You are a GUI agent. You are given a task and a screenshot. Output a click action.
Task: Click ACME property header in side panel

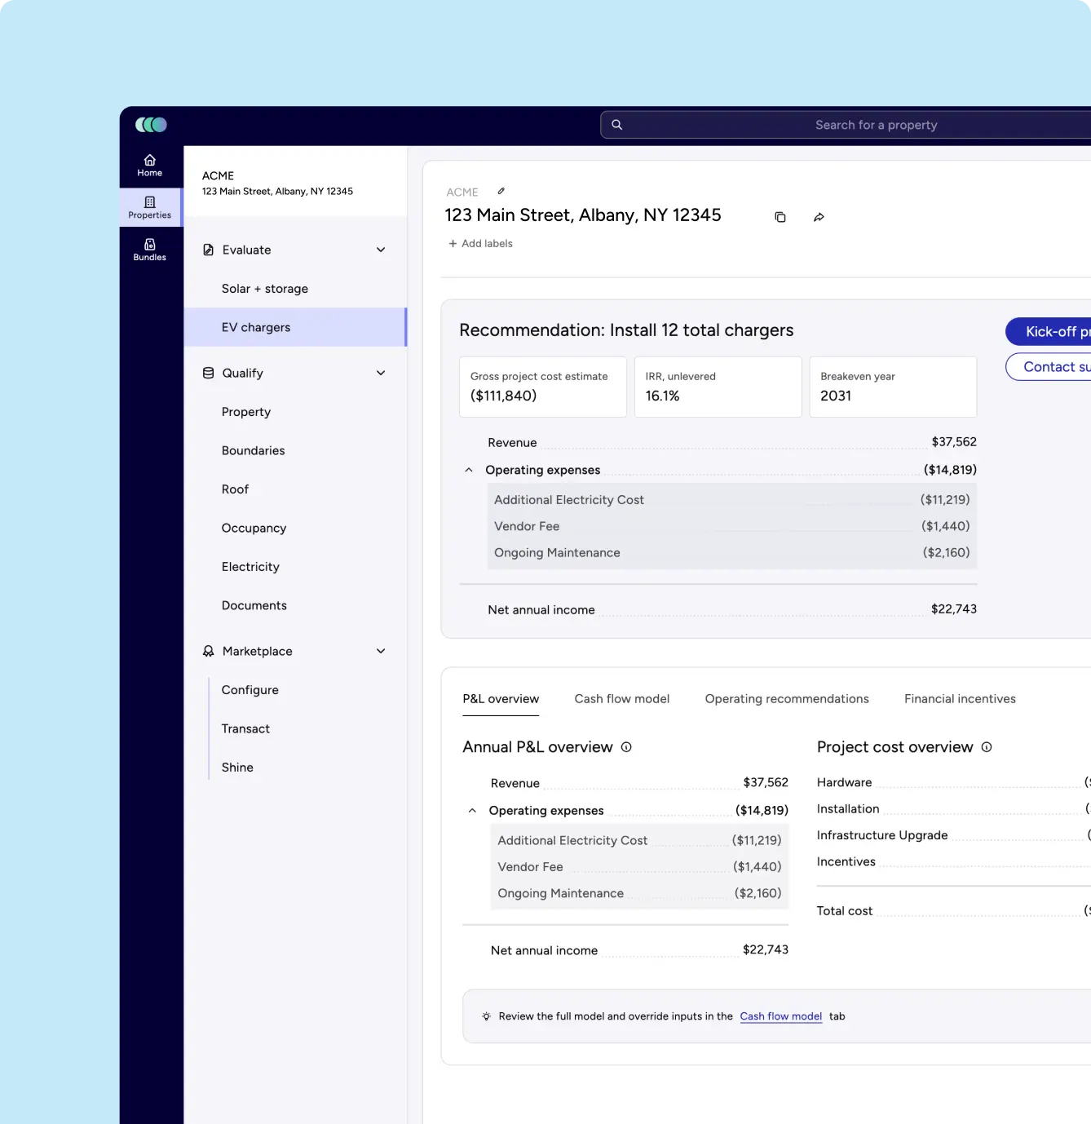pyautogui.click(x=295, y=182)
